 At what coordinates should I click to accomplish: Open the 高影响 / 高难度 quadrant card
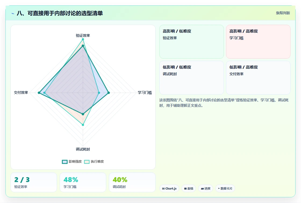coord(258,42)
